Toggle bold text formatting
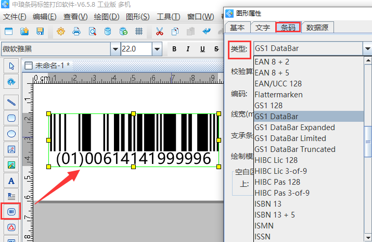This screenshot has width=372, height=242. pos(174,49)
